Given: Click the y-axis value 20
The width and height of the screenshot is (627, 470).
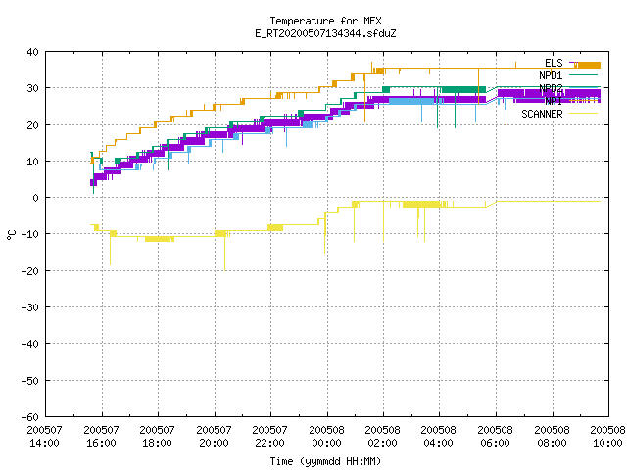Looking at the screenshot, I should point(32,125).
